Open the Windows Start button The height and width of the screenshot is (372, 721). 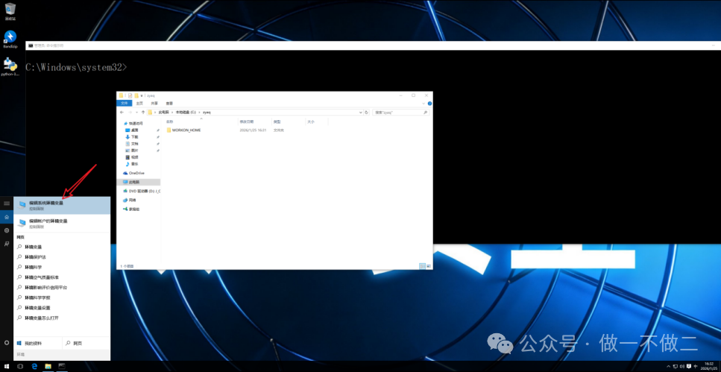(x=7, y=367)
